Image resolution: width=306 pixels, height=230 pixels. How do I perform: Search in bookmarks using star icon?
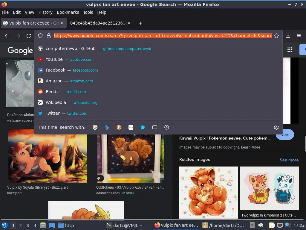[143, 127]
